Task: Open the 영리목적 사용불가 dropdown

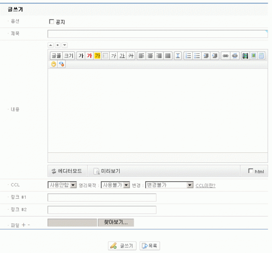Action: click(x=115, y=185)
